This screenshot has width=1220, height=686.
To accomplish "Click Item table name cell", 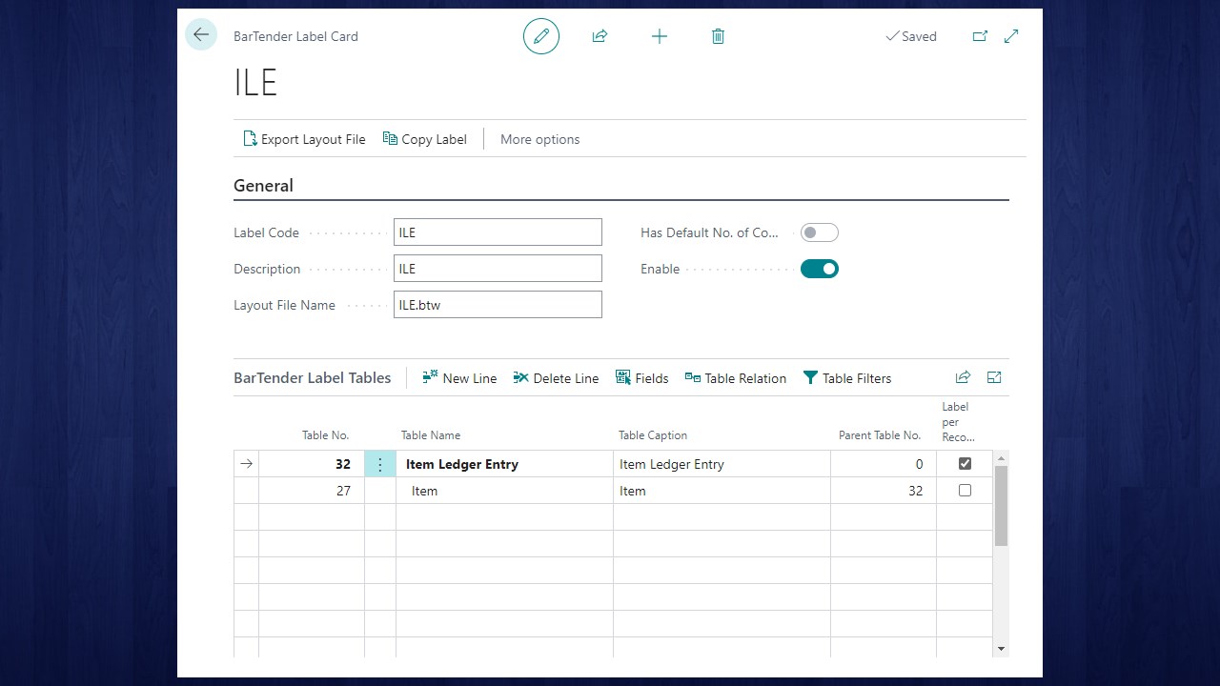I will click(x=504, y=491).
